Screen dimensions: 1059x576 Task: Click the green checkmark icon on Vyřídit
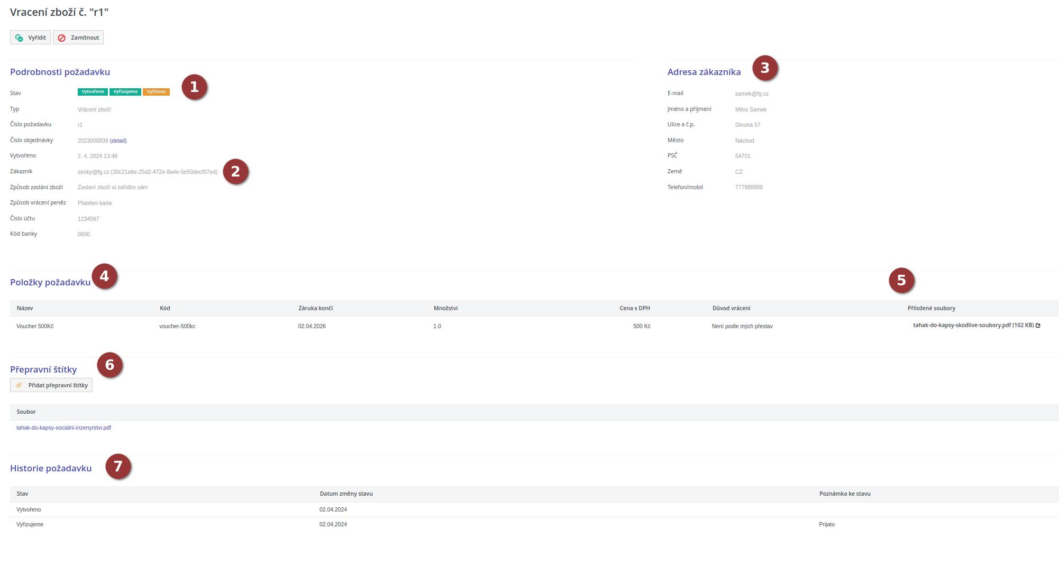coord(19,38)
